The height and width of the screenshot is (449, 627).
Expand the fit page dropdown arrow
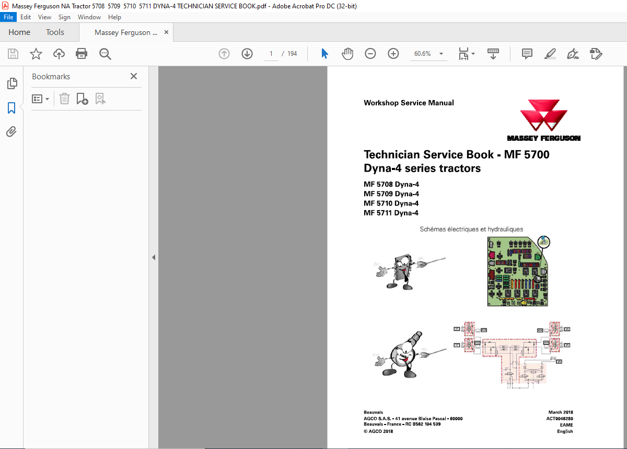coord(473,54)
